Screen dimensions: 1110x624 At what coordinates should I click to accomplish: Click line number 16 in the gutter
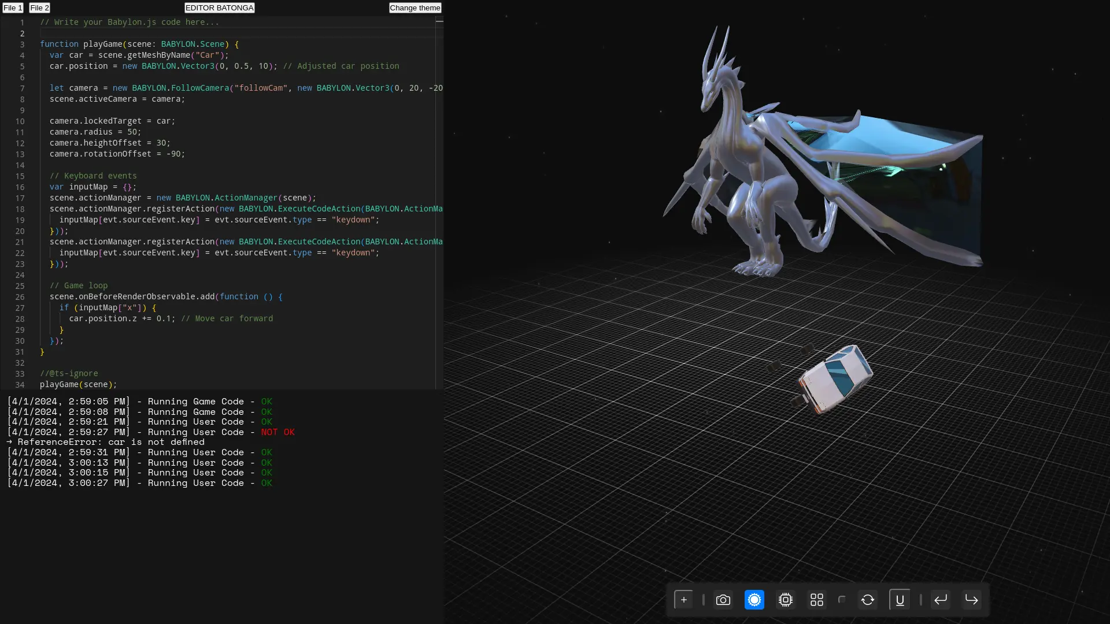point(20,187)
